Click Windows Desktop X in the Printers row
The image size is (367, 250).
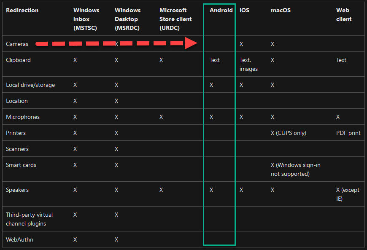pyautogui.click(x=116, y=133)
